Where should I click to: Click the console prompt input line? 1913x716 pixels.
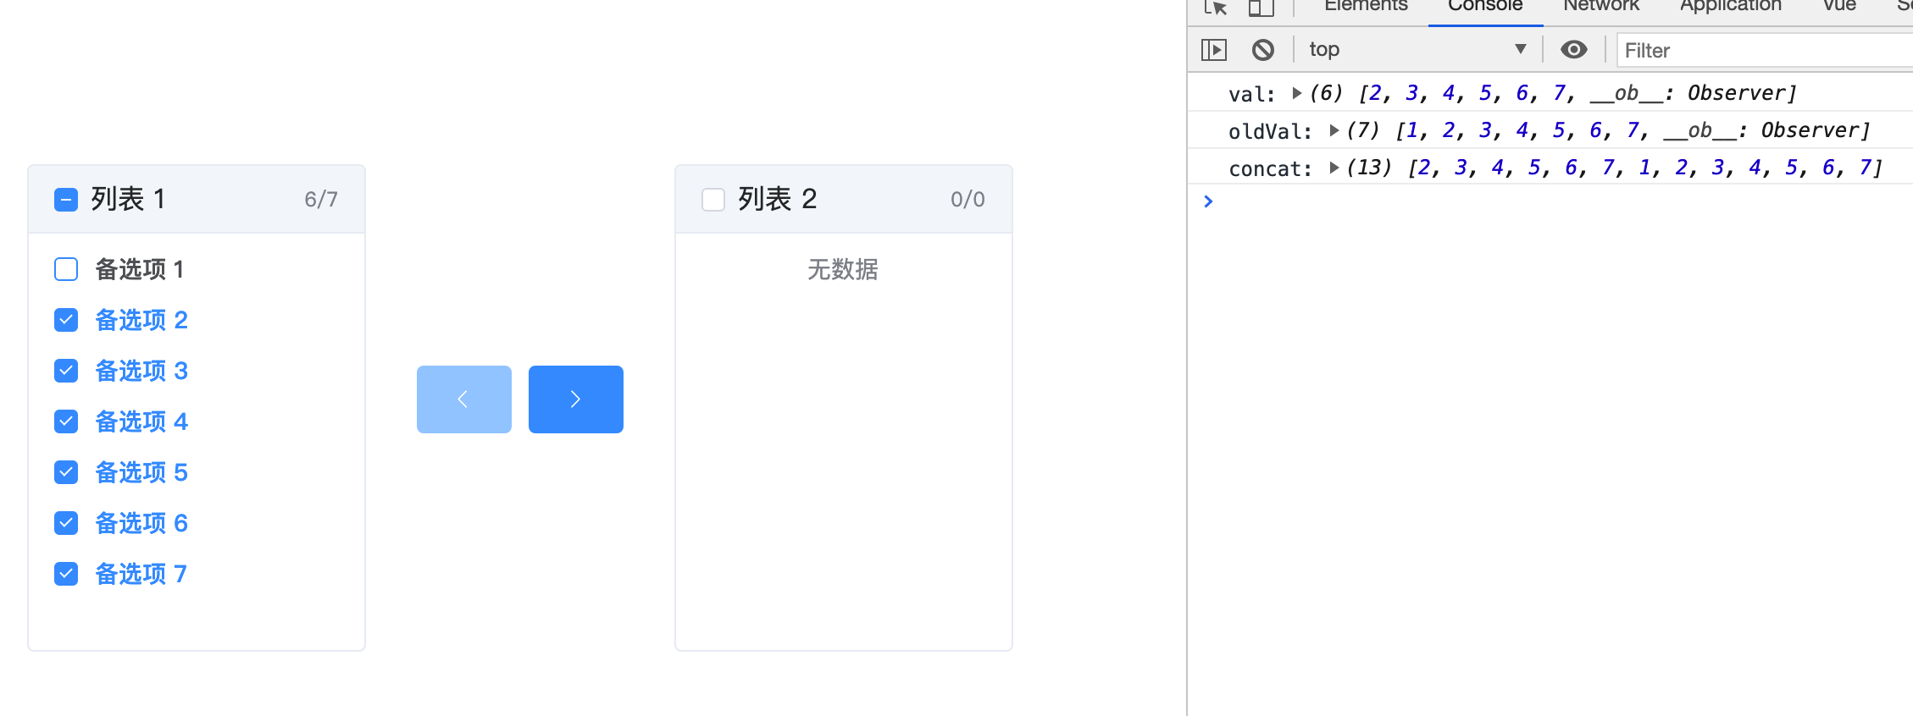pyautogui.click(x=1559, y=201)
